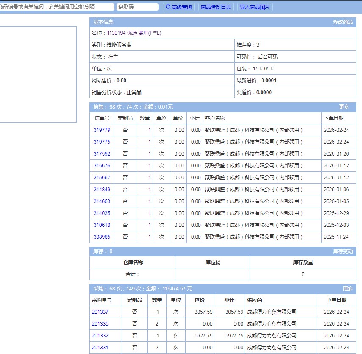Viewport: 362px width, 354px height.
Task: View sales order 317592
Action: [x=102, y=154]
